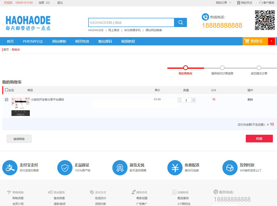Click the genuine guarantee shield icon
The width and height of the screenshot is (277, 206).
coord(65,168)
